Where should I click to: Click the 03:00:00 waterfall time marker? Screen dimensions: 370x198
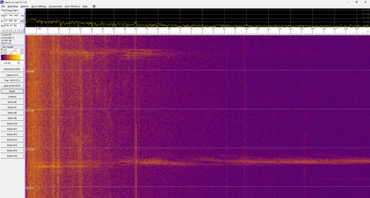[x=30, y=72]
